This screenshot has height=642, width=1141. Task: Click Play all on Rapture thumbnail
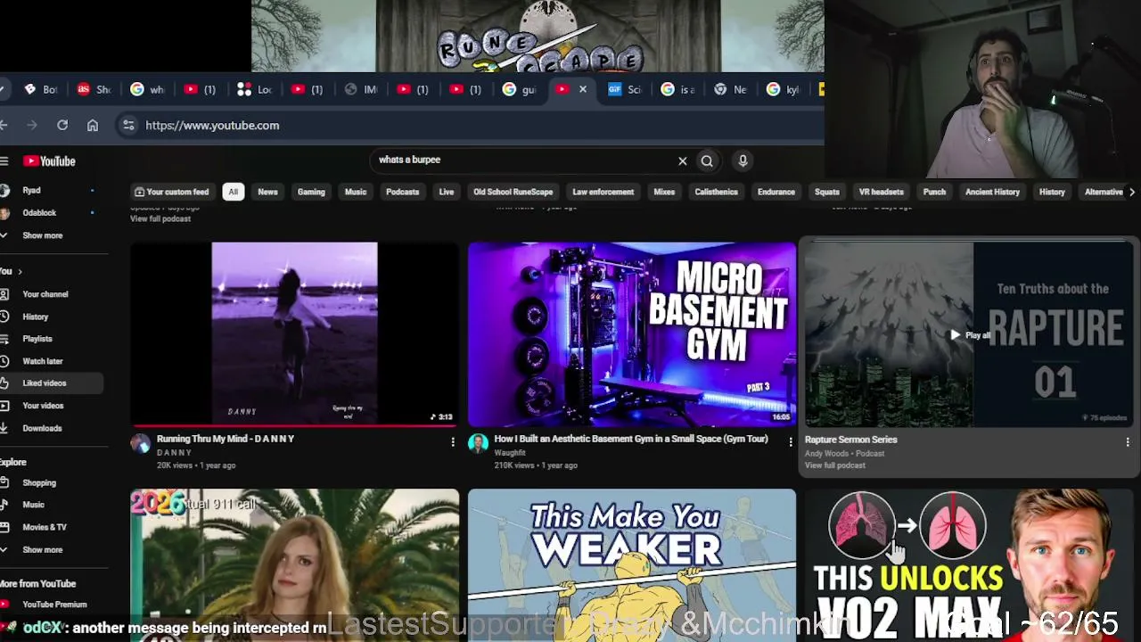[970, 335]
